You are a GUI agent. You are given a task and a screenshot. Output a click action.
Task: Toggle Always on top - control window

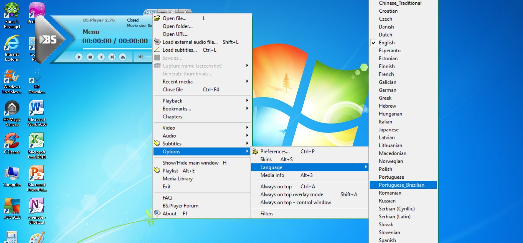pos(309,202)
